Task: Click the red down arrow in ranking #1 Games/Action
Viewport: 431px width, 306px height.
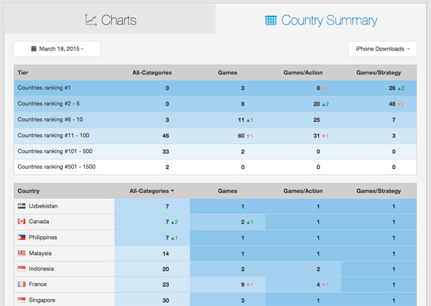Action: pos(323,88)
